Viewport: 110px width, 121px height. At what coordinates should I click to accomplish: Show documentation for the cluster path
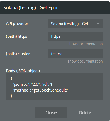click(85, 61)
